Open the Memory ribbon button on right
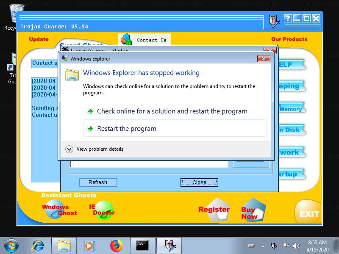 [x=292, y=108]
